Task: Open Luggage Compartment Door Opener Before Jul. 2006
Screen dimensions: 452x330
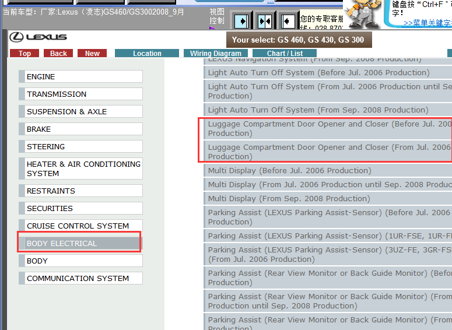Action: (328, 128)
